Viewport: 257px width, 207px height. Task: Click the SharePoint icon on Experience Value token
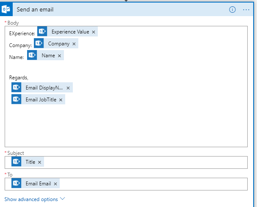42,31
